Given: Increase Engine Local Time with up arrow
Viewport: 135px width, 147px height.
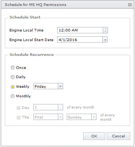Looking at the screenshot, I should (105, 29).
